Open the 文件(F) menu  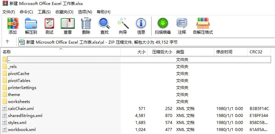(9, 12)
